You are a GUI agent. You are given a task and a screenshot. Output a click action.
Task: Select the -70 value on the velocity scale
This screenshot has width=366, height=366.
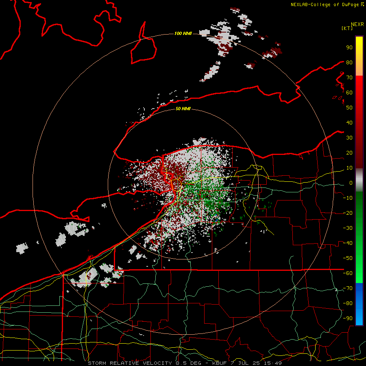348,288
